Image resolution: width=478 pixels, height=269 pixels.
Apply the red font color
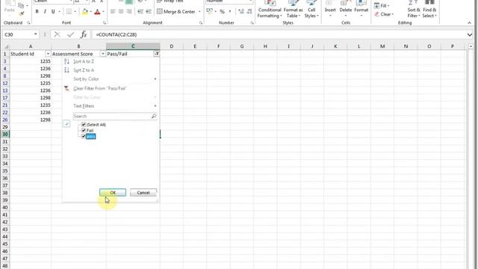point(97,12)
